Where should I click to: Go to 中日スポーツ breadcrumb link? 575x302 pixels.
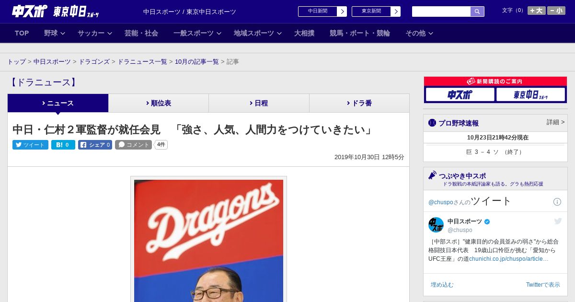(x=52, y=62)
